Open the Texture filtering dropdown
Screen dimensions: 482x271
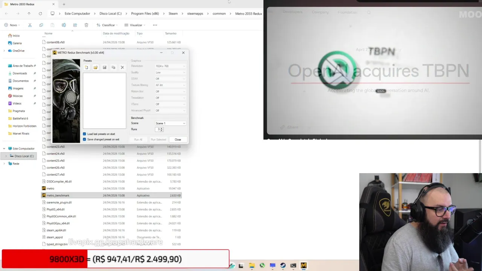point(170,85)
